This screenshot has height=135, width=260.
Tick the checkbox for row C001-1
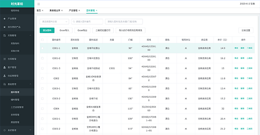click(43, 48)
